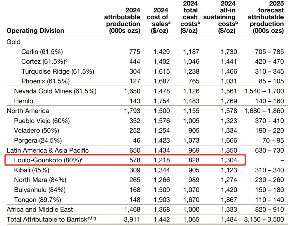
Task: Click Hemlo's all-in sustaining costs "1,769"
Action: point(229,101)
